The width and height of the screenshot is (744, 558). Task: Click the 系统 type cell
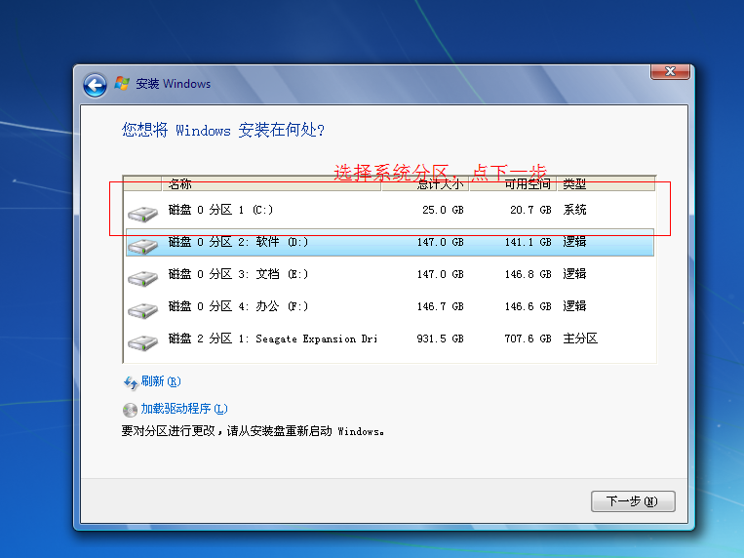pyautogui.click(x=574, y=210)
